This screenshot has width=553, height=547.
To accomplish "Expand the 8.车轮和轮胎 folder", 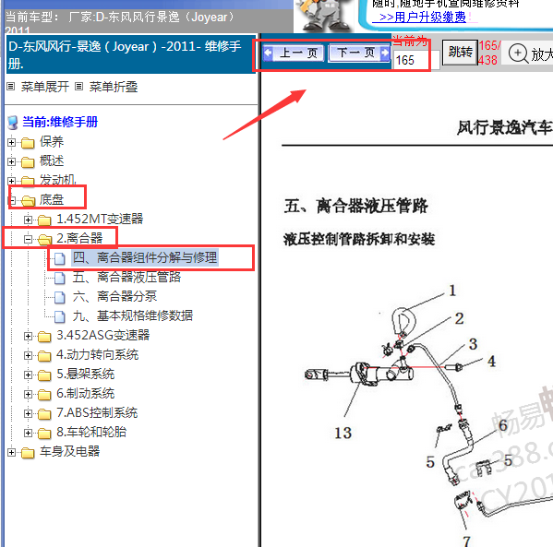I will point(28,433).
